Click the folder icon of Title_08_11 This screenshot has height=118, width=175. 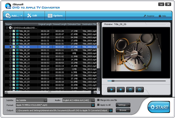tap(17, 63)
